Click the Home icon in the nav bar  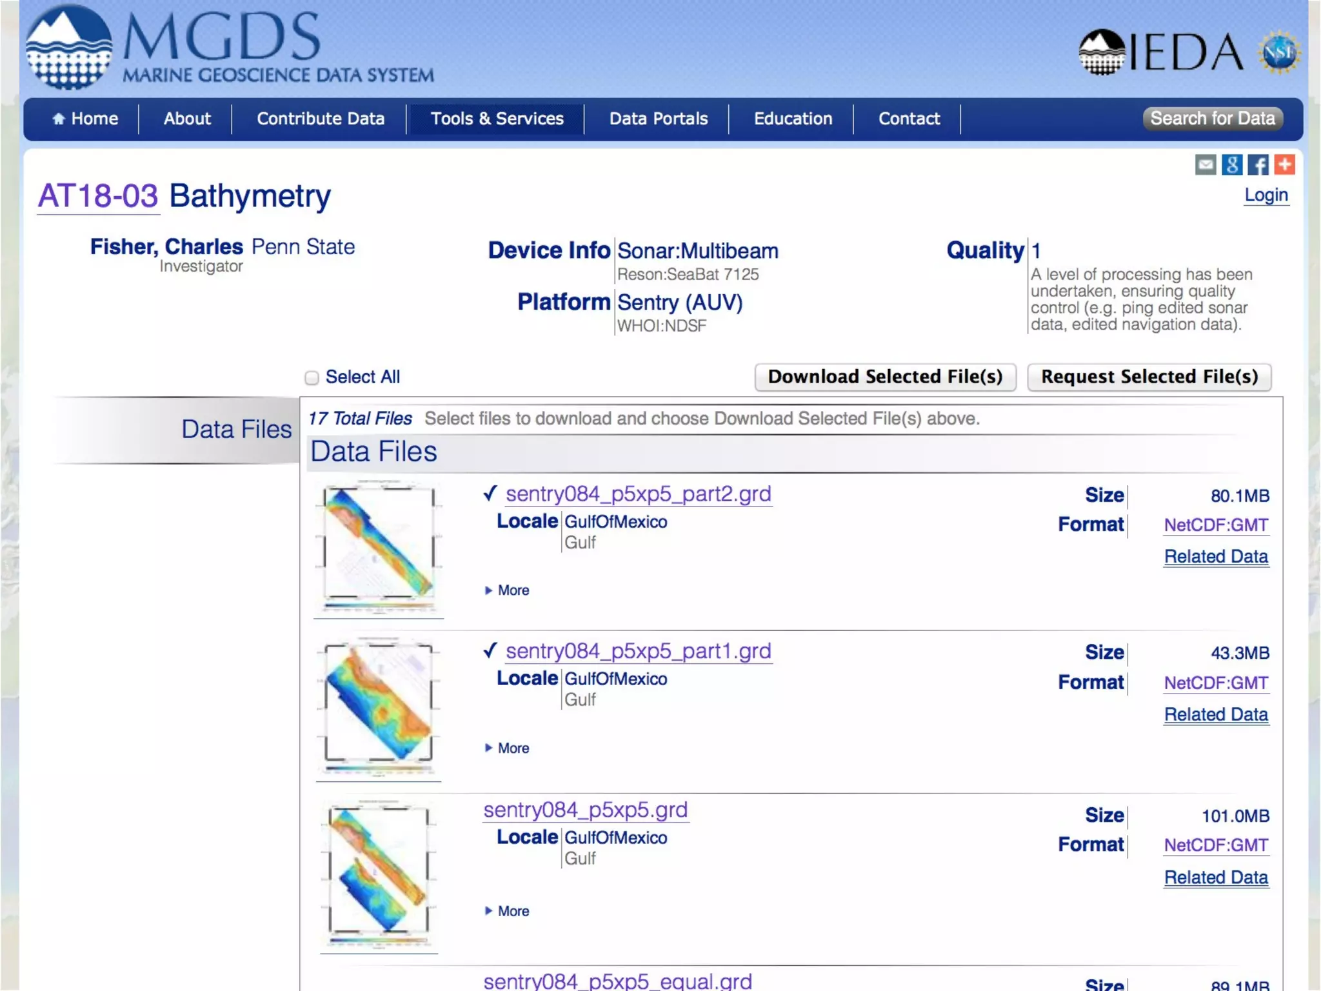[59, 119]
